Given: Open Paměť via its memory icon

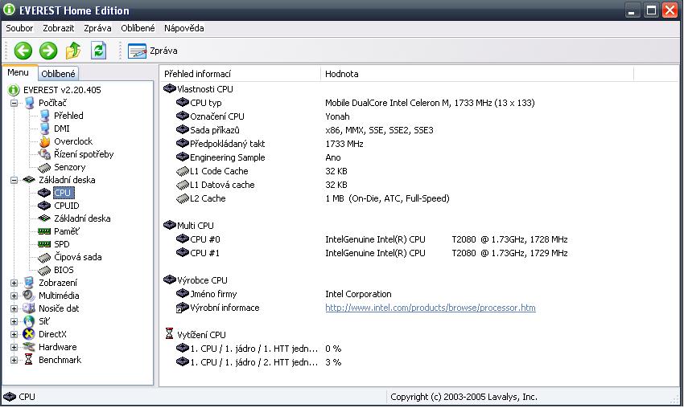Looking at the screenshot, I should [44, 231].
